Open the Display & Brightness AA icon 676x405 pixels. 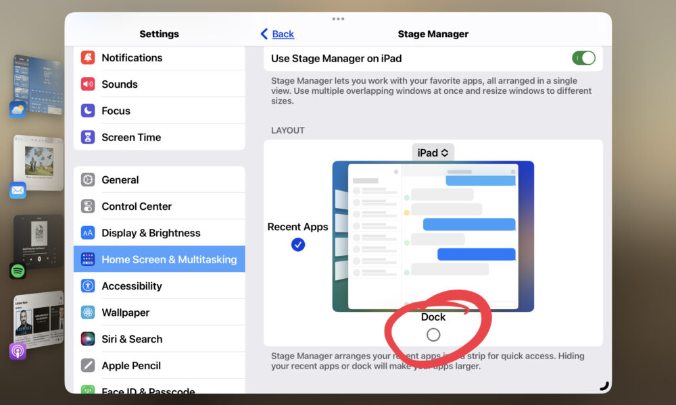(88, 233)
